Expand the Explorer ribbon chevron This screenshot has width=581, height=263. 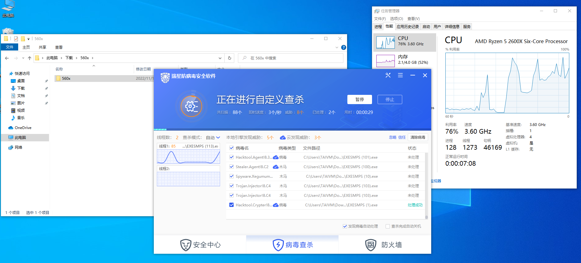click(337, 47)
